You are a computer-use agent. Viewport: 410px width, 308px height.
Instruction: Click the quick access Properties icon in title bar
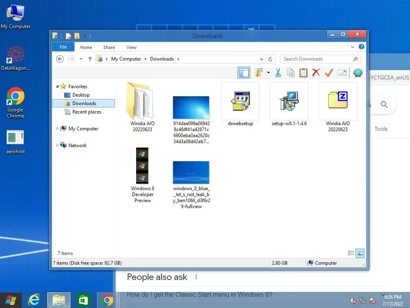click(68, 36)
